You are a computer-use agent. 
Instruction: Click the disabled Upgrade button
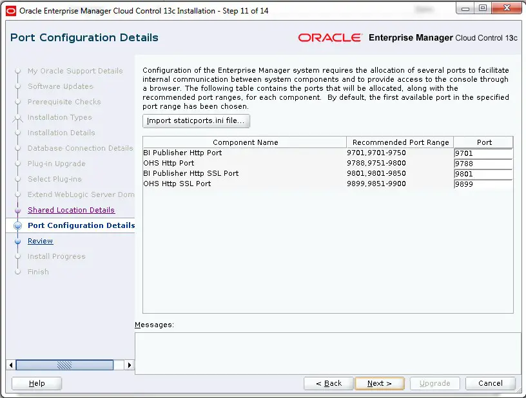[434, 383]
